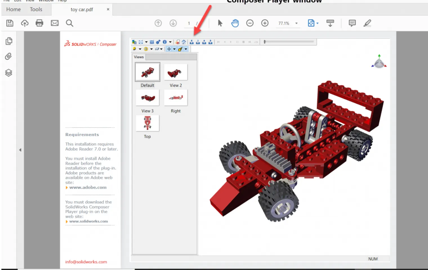428x270 pixels.
Task: Click the info@solidworks.com email link
Action: pyautogui.click(x=86, y=262)
